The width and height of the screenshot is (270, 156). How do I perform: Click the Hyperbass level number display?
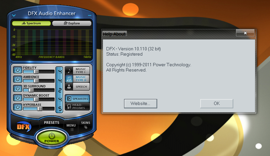pos(60,109)
